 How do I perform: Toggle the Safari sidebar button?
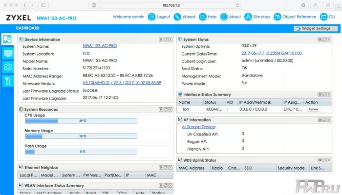point(43,5)
